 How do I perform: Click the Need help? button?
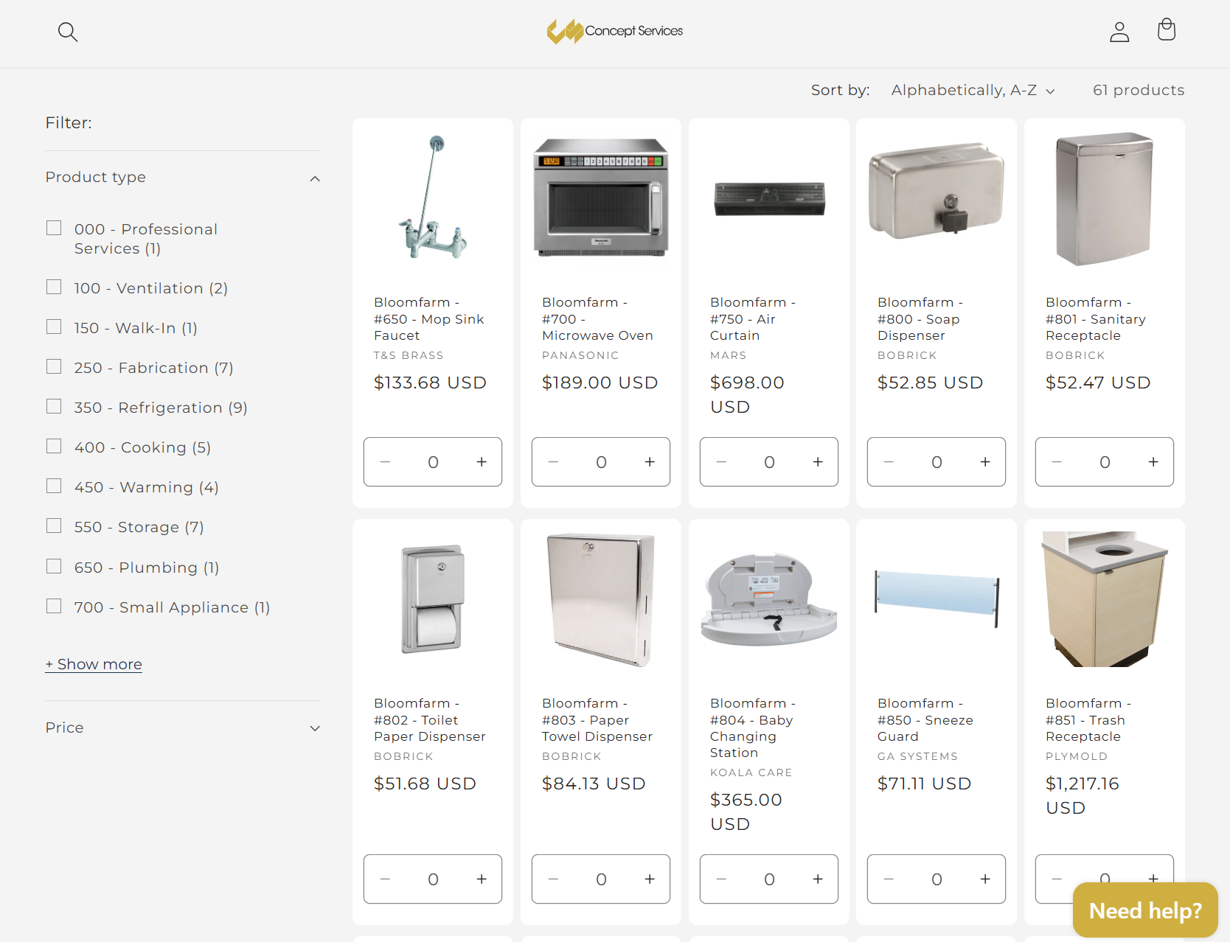1144,910
